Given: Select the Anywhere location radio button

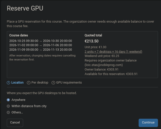Looking at the screenshot, I should [x=8, y=100].
